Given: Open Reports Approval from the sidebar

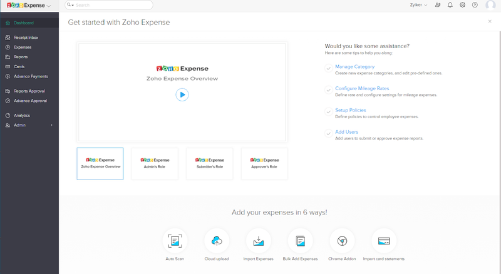Looking at the screenshot, I should pos(29,91).
